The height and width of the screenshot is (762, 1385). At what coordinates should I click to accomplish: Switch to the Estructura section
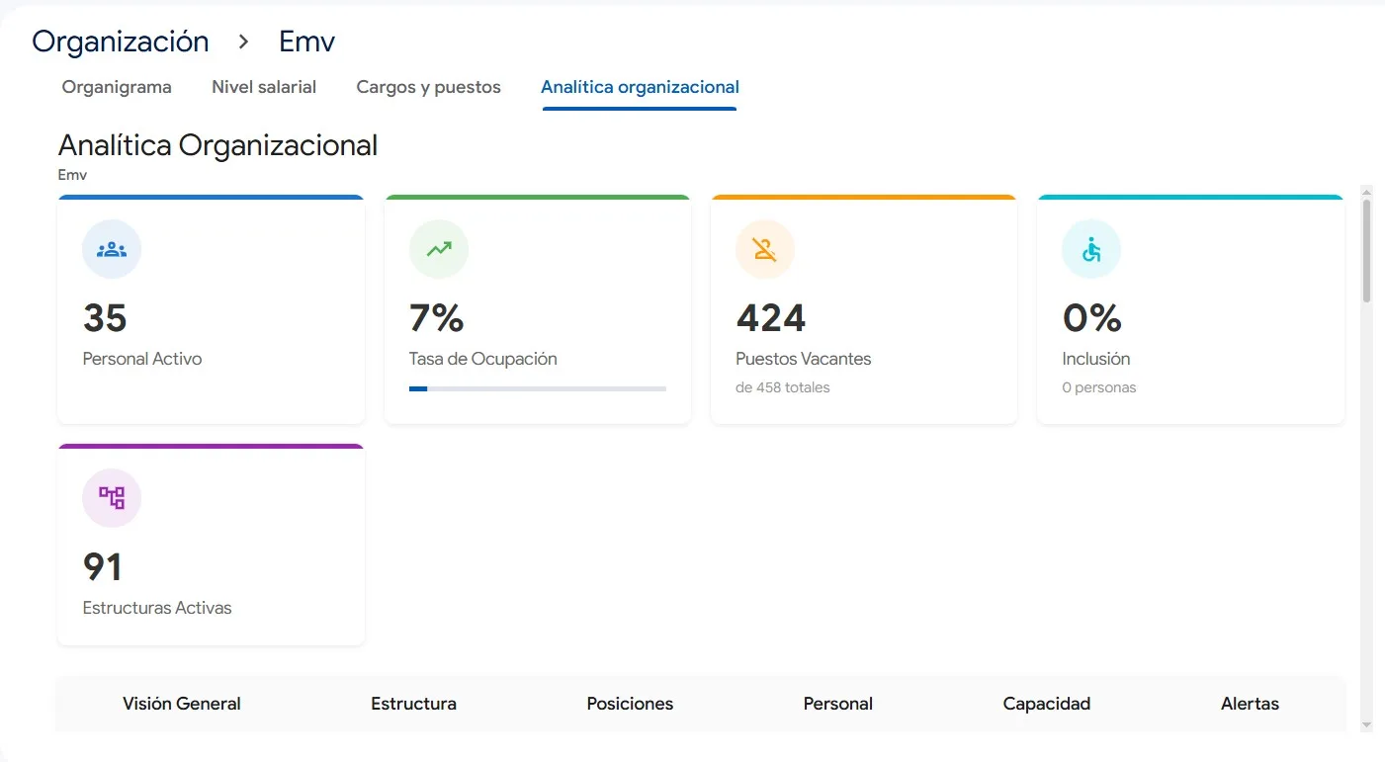pos(413,703)
